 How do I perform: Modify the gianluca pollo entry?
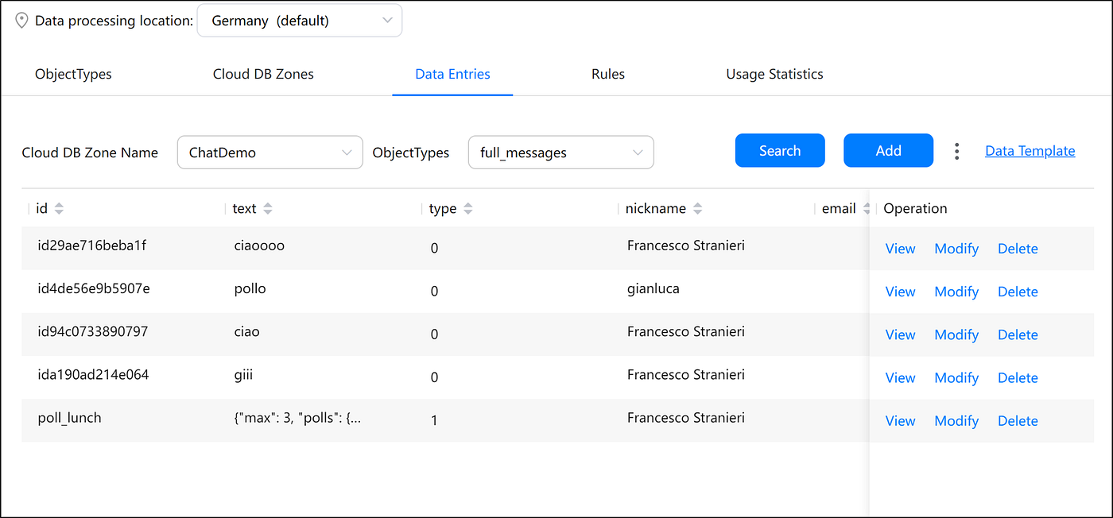(956, 292)
